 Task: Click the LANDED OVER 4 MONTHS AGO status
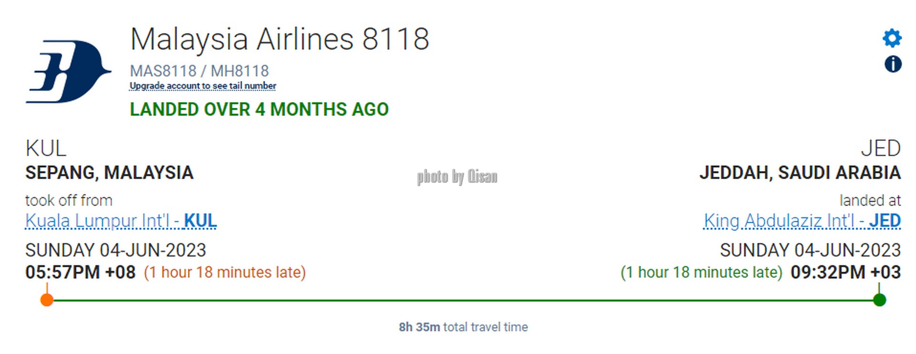click(x=259, y=109)
